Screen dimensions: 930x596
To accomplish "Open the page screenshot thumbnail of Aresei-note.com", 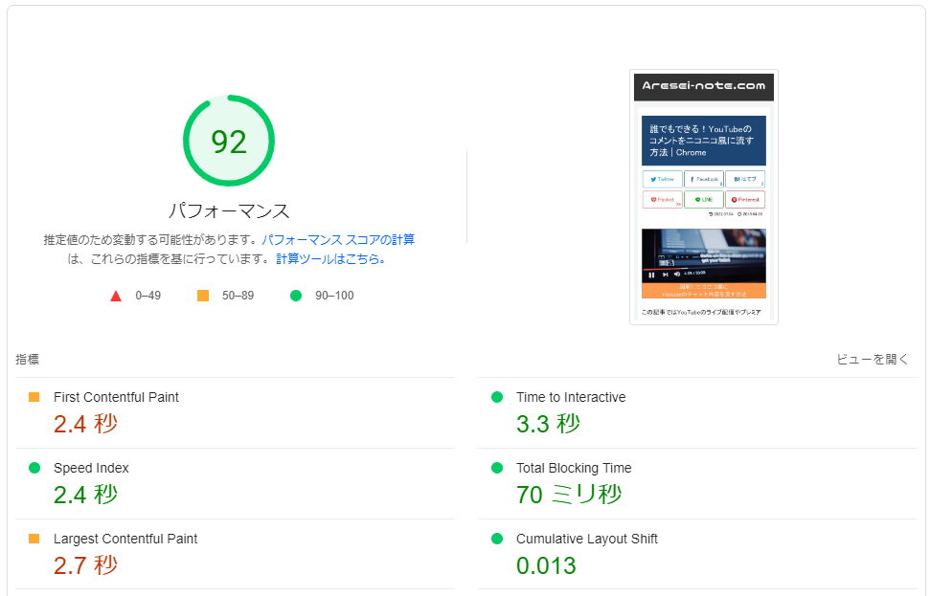I will coord(703,197).
